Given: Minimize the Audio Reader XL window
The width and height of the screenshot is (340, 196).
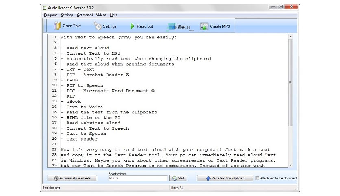Looking at the screenshot, I should click(x=273, y=7).
